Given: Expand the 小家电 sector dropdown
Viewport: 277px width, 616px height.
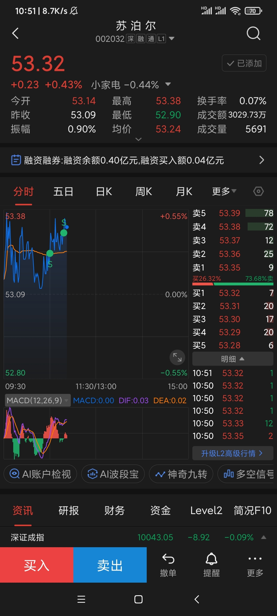Looking at the screenshot, I should 168,84.
